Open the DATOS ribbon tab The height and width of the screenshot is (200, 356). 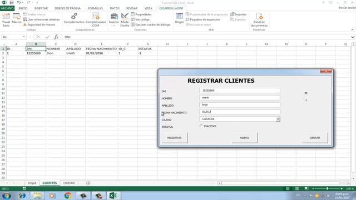tap(115, 8)
